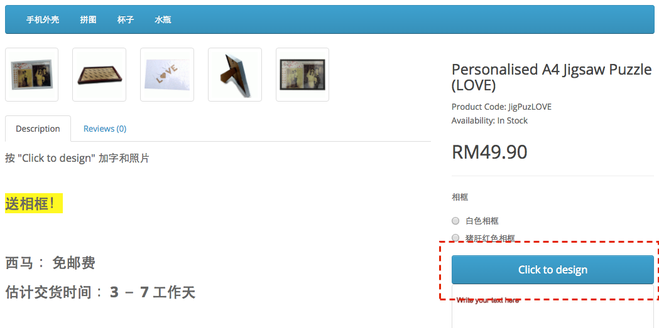Image resolution: width=659 pixels, height=328 pixels.
Task: Click the Click to design button
Action: (x=553, y=270)
